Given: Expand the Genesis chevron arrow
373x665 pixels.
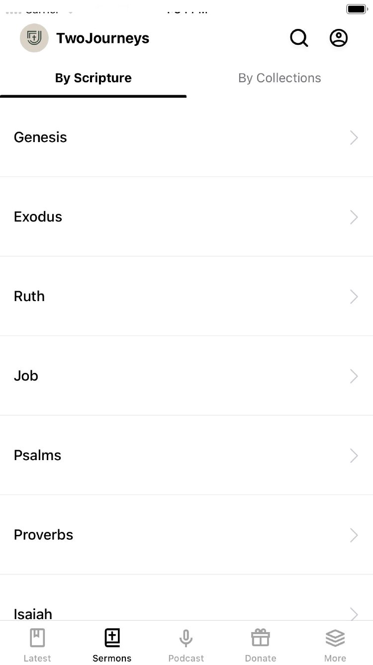Looking at the screenshot, I should [354, 138].
